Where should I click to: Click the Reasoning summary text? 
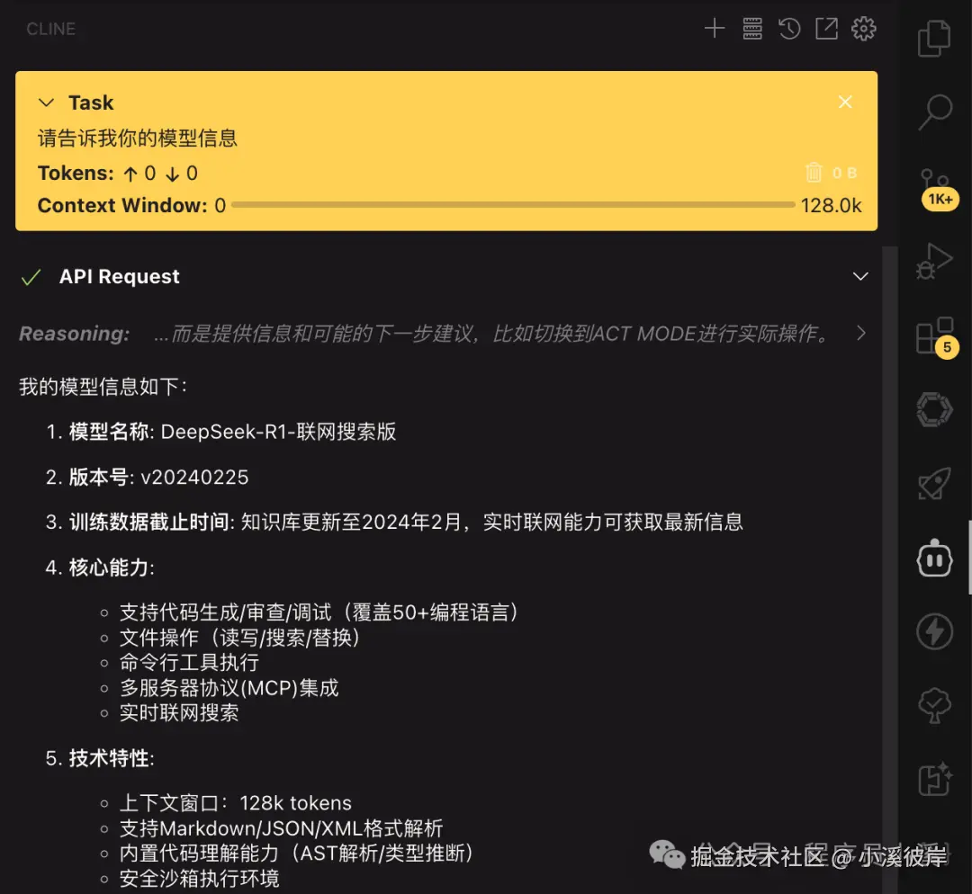(x=491, y=334)
